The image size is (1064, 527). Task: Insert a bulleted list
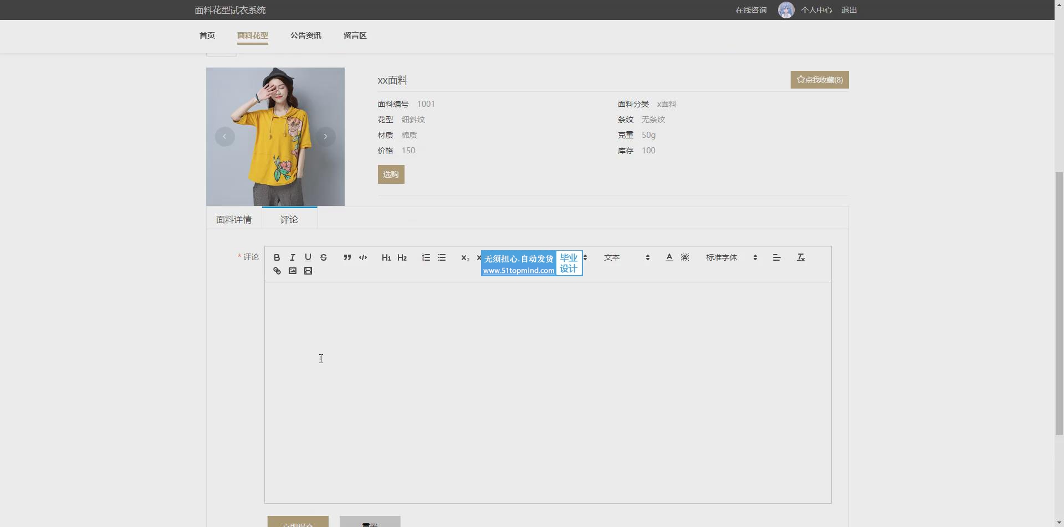[442, 257]
